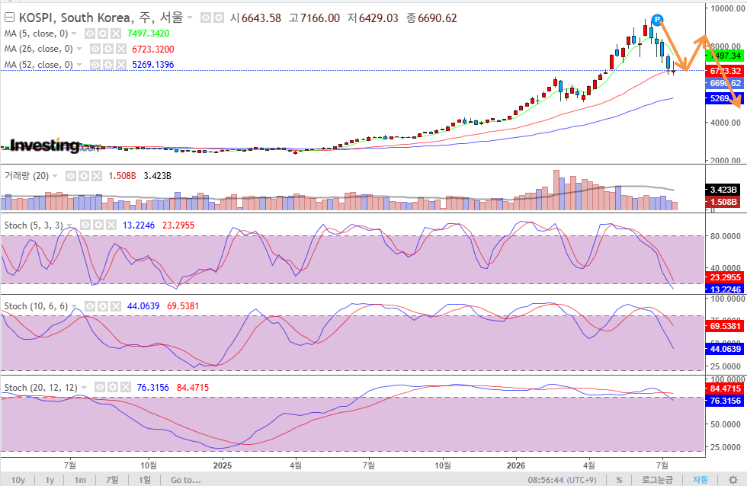Expand the MA (5, close, 0) dropdown arrow
This screenshot has width=747, height=486.
(x=74, y=34)
